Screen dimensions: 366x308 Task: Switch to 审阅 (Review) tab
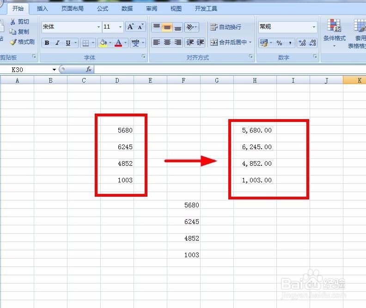pyautogui.click(x=152, y=9)
